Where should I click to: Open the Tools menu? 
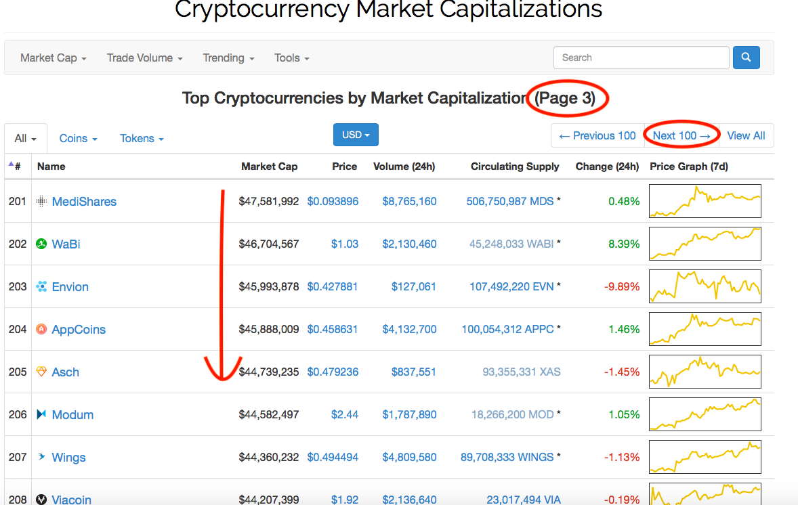click(x=291, y=58)
